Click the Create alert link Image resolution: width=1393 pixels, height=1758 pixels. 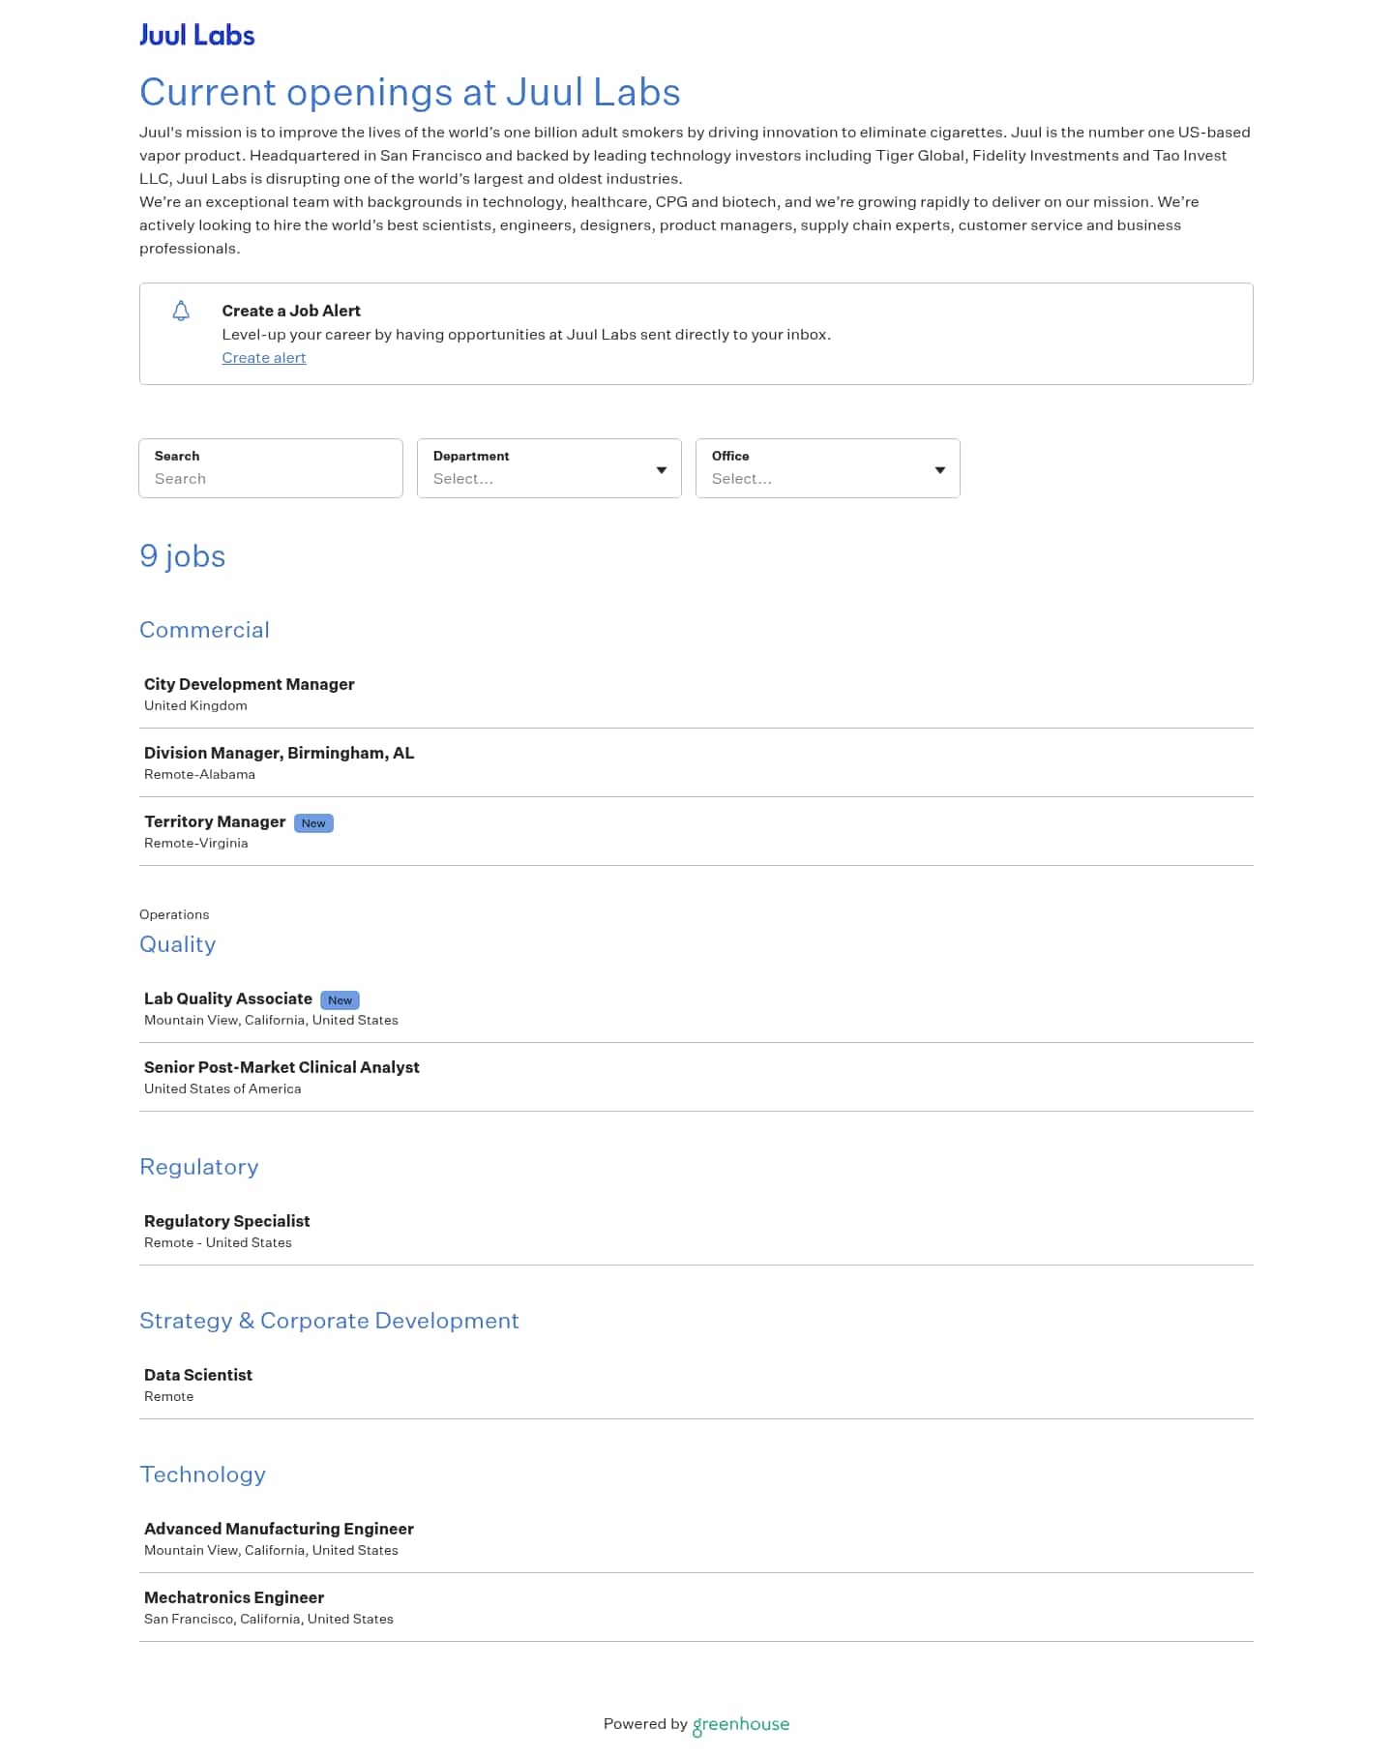coord(264,358)
